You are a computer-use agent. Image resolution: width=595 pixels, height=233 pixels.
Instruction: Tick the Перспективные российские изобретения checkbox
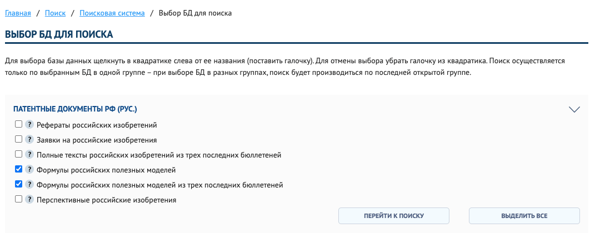click(x=18, y=199)
